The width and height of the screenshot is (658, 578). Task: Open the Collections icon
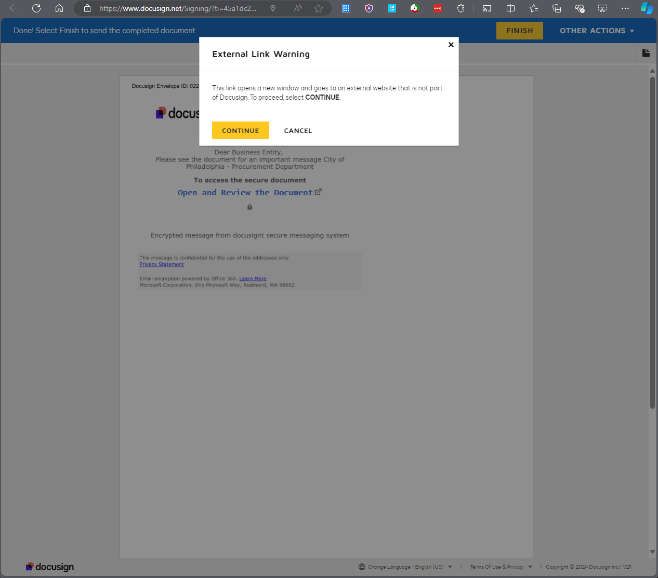[x=557, y=8]
